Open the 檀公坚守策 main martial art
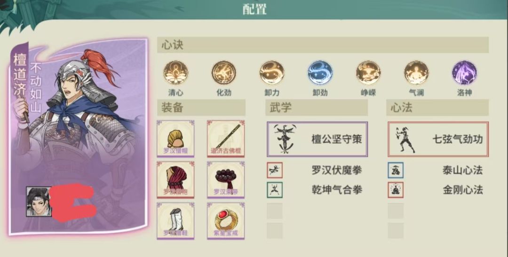The height and width of the screenshot is (257, 508). coord(317,139)
